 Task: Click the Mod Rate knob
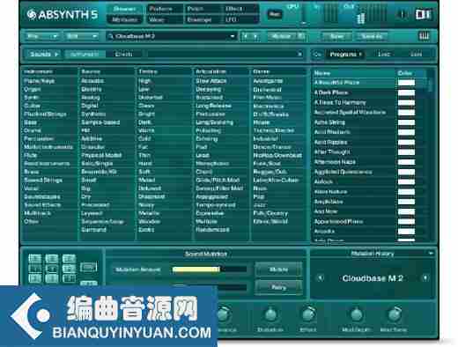coord(395,314)
